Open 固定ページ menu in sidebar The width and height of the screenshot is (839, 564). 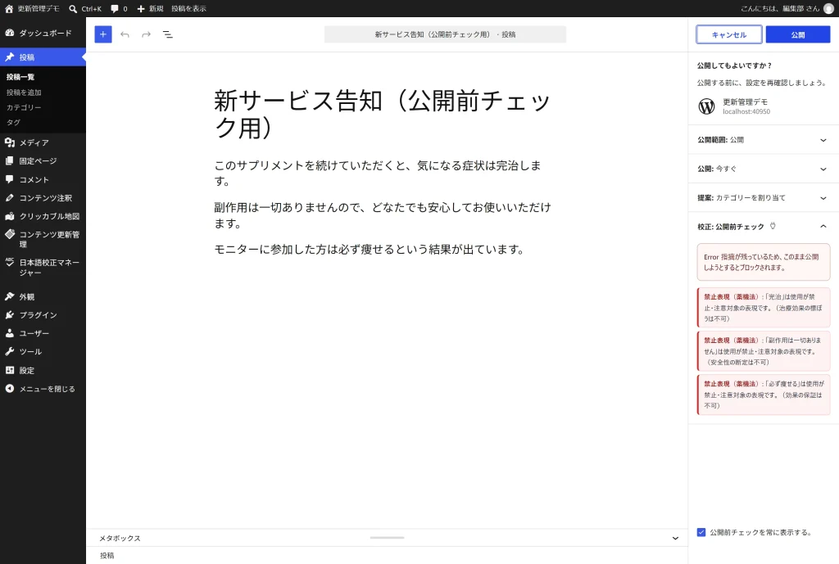pyautogui.click(x=43, y=161)
